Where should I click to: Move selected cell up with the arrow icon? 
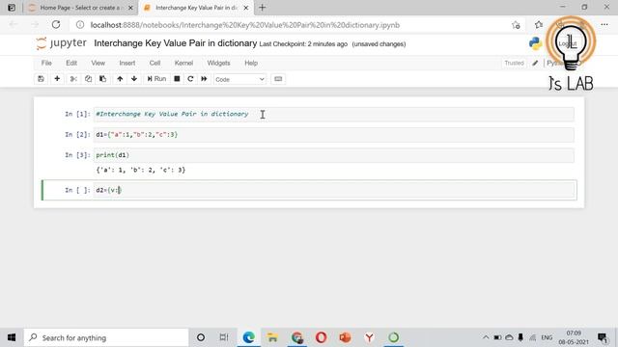click(120, 79)
